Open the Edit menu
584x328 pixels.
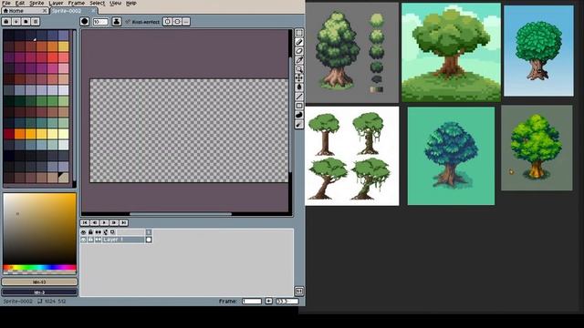point(20,3)
